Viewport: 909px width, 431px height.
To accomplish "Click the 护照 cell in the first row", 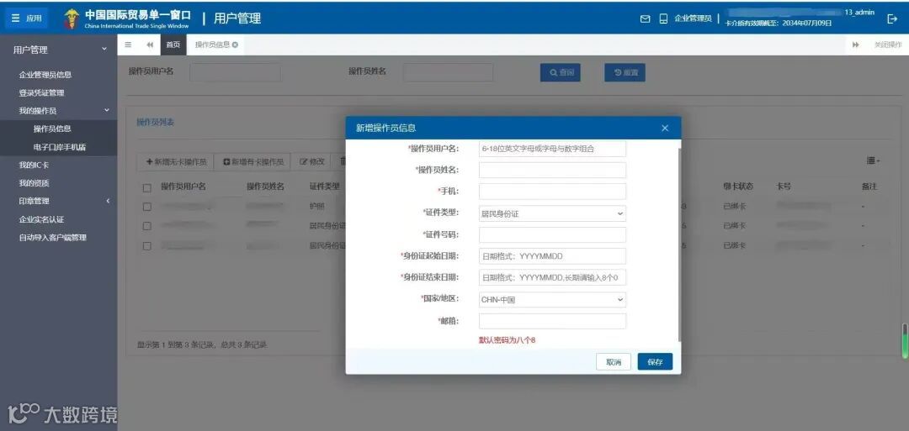I will click(x=317, y=207).
